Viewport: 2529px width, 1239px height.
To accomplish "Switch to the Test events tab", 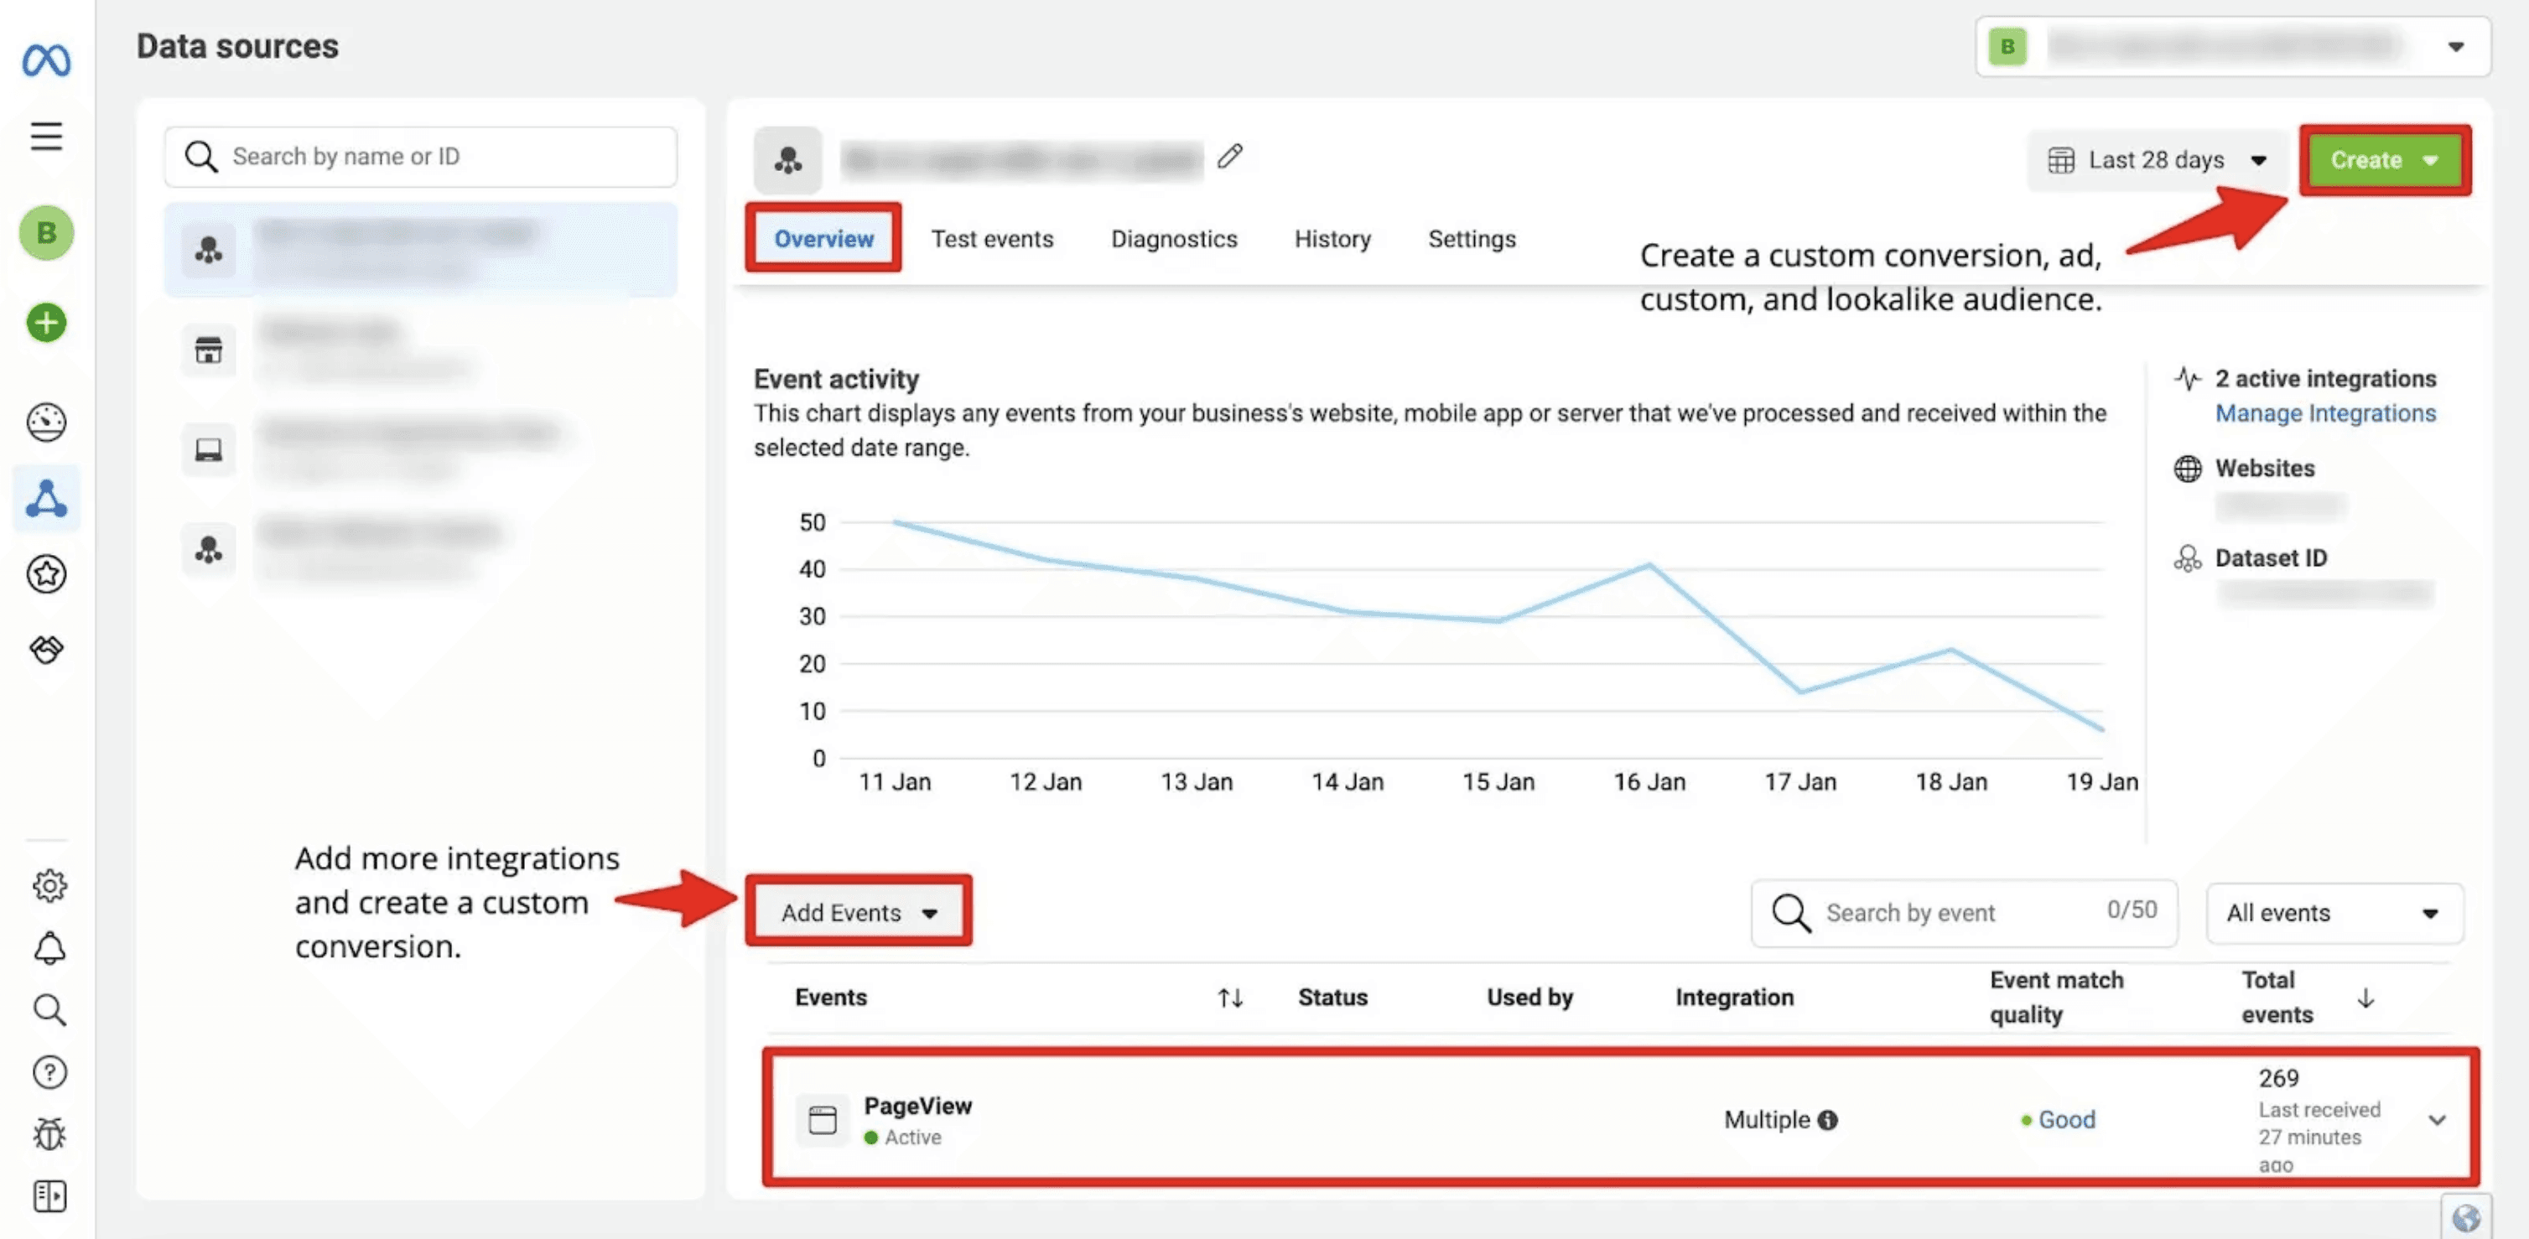I will 992,239.
